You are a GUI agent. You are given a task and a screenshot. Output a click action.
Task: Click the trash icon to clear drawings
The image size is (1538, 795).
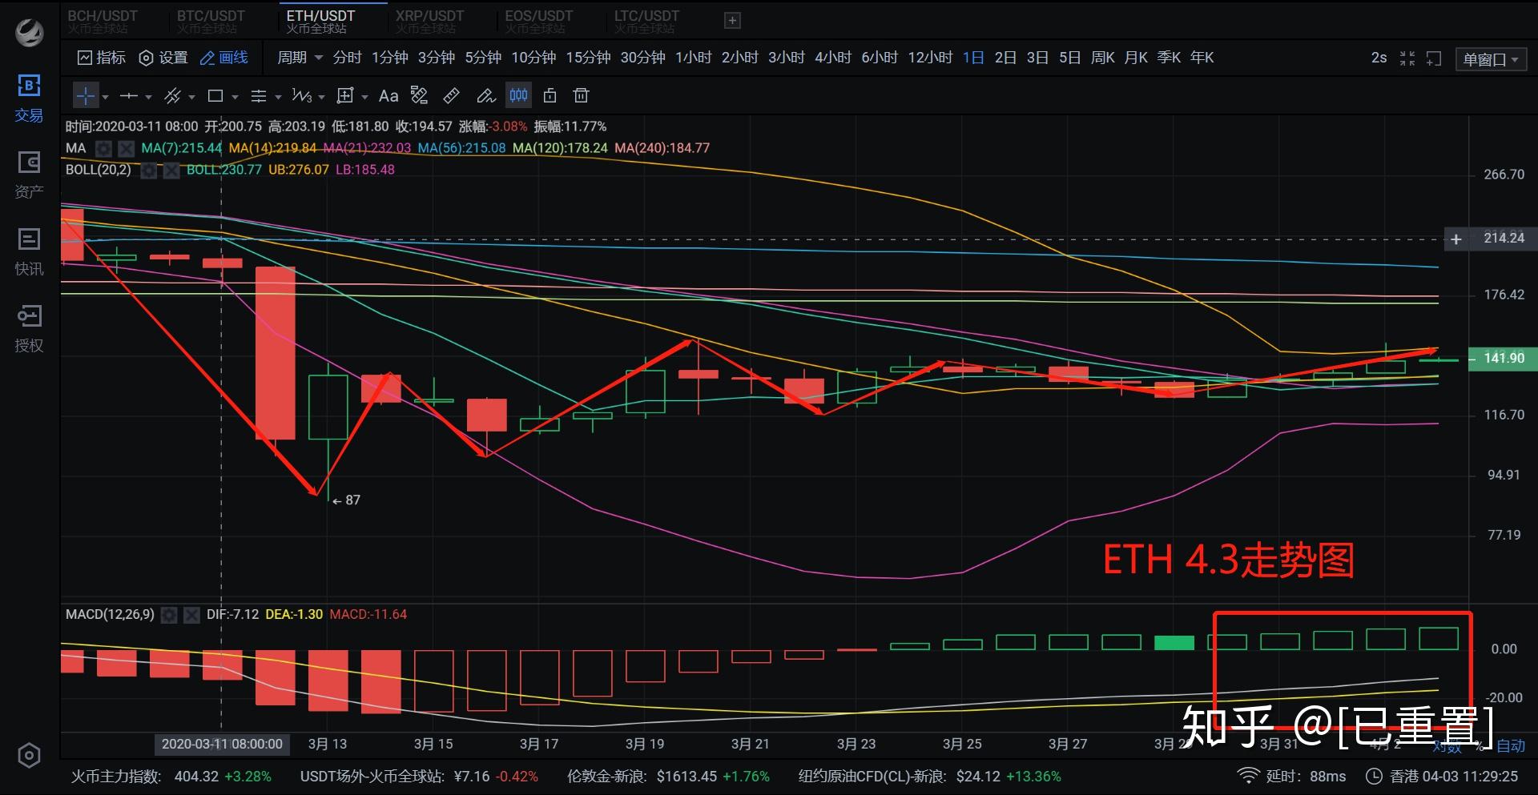(x=581, y=95)
